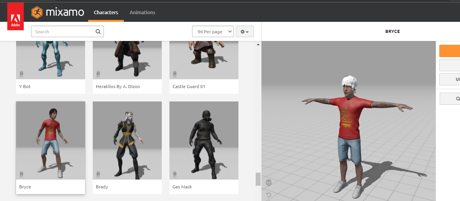Click the orange button in right panel
This screenshot has height=201, width=460.
(450, 51)
